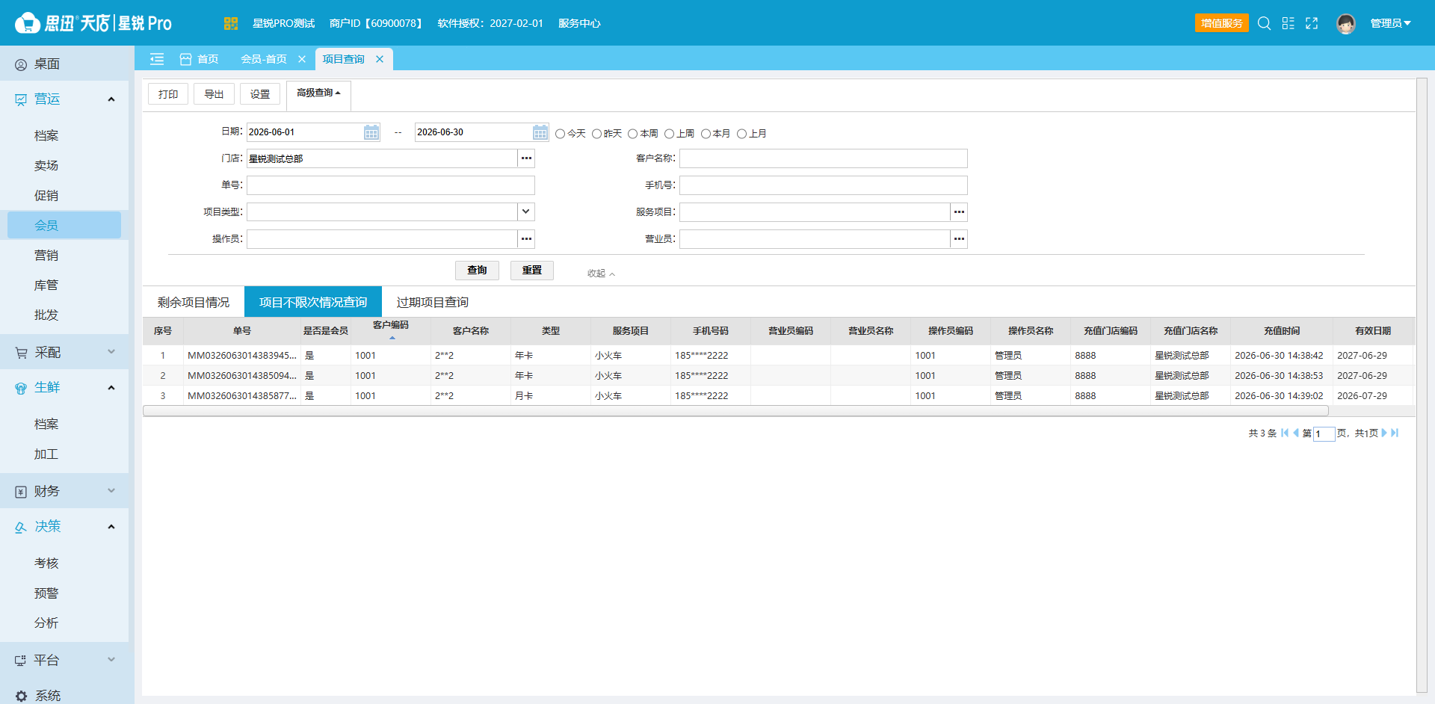Go to next page arrow in pagination
Screen dimensions: 1435x704
[1384, 433]
